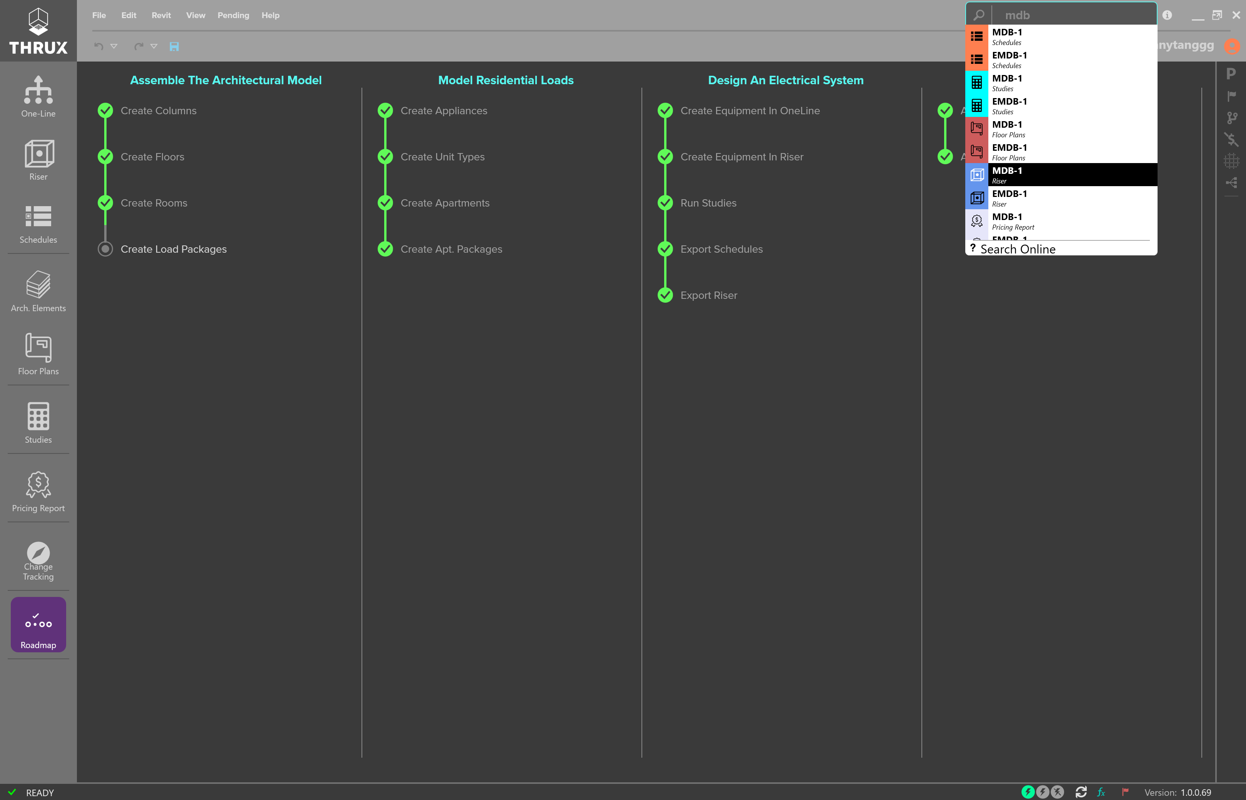This screenshot has height=800, width=1246.
Task: Open Arch. Elements in the sidebar
Action: pyautogui.click(x=38, y=292)
